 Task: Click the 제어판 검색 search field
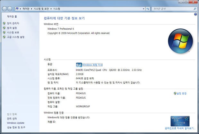coord(170,9)
